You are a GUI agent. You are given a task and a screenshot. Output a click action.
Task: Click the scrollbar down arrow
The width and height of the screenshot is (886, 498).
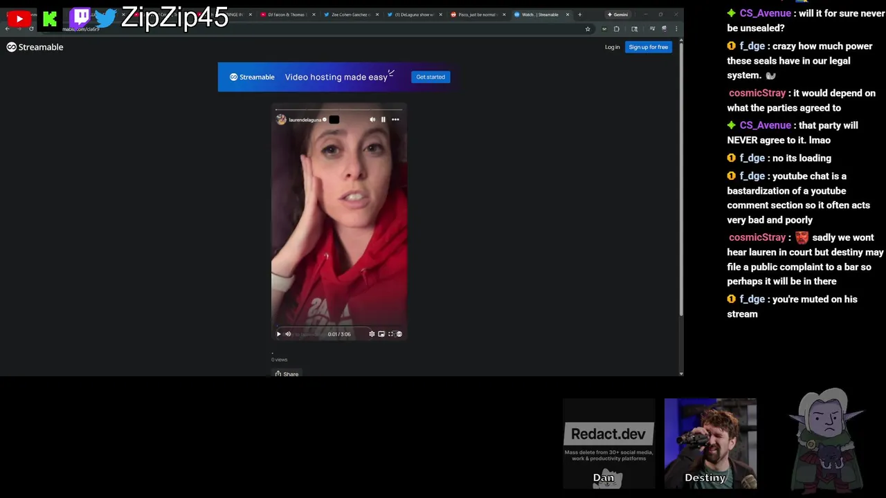tap(681, 373)
